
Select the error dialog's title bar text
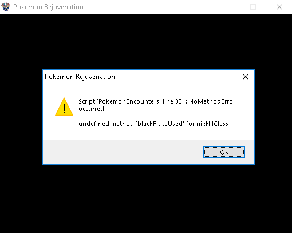[80, 77]
